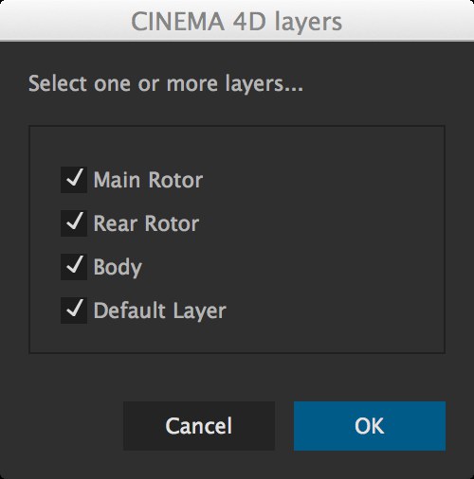This screenshot has height=479, width=474.
Task: Click the Main Rotor label text
Action: (x=148, y=180)
